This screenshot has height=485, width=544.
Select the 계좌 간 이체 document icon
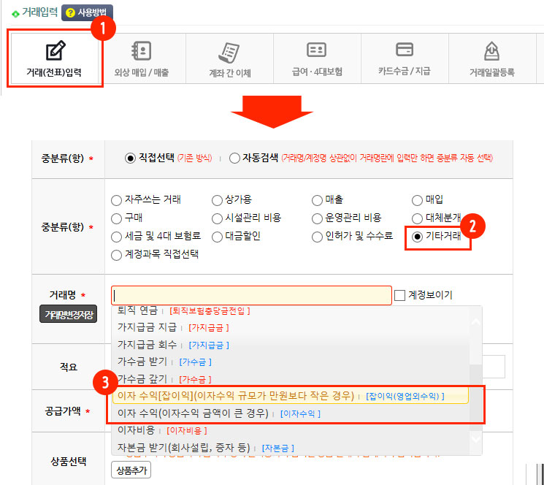coord(229,53)
